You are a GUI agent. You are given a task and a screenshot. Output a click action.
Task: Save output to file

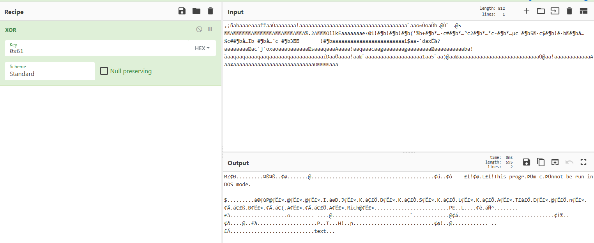[526, 162]
